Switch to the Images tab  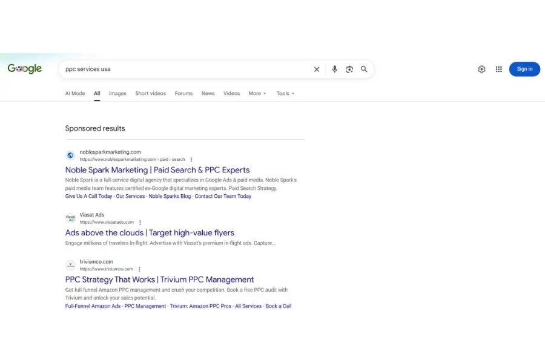(x=117, y=93)
